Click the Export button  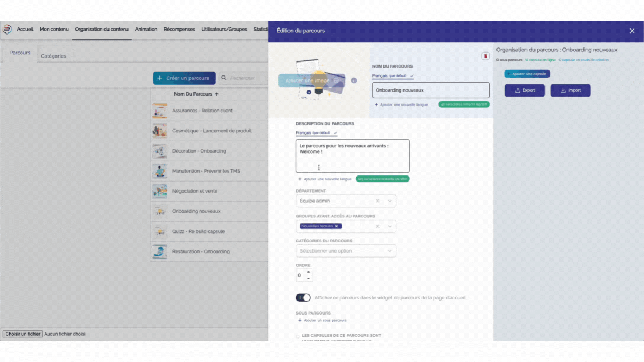click(524, 90)
